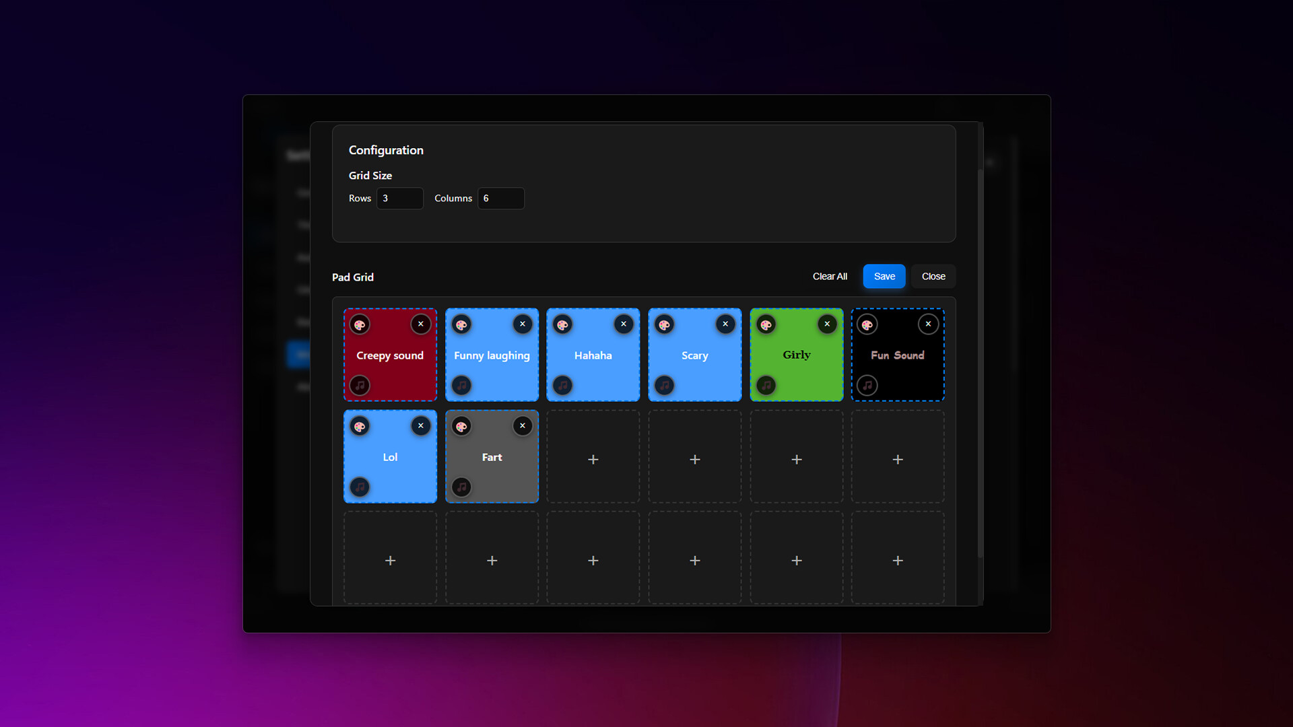This screenshot has height=727, width=1293.
Task: Click music note icon on Fart pad
Action: (461, 487)
